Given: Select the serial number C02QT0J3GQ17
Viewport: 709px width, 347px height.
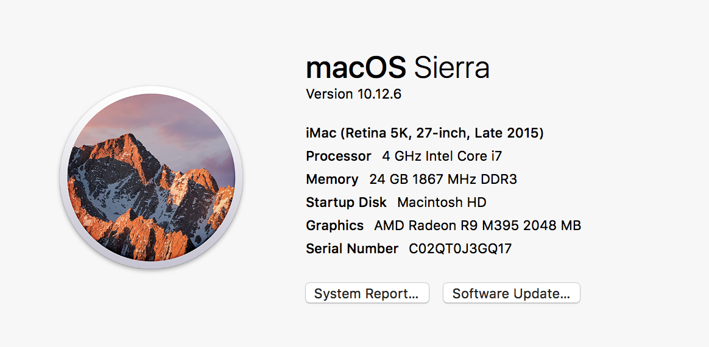Looking at the screenshot, I should [x=460, y=248].
